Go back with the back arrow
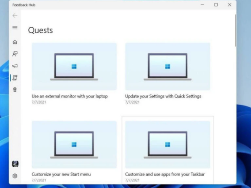This screenshot has width=251, height=188. 15,15
